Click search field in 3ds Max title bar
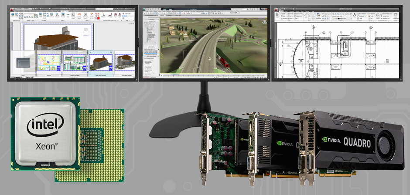The image size is (410, 195). (x=239, y=10)
